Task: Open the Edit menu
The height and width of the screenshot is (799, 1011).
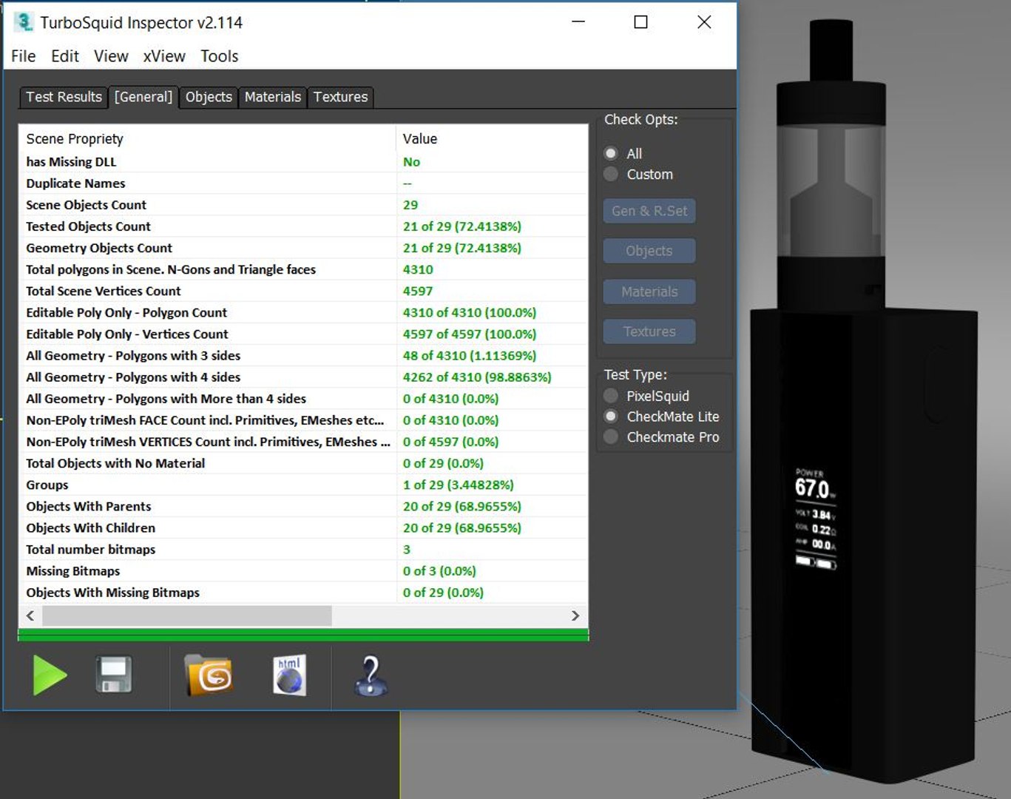Action: point(65,56)
